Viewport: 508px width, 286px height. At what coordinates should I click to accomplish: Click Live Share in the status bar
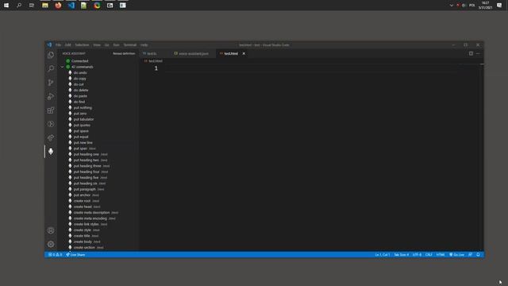(x=75, y=254)
